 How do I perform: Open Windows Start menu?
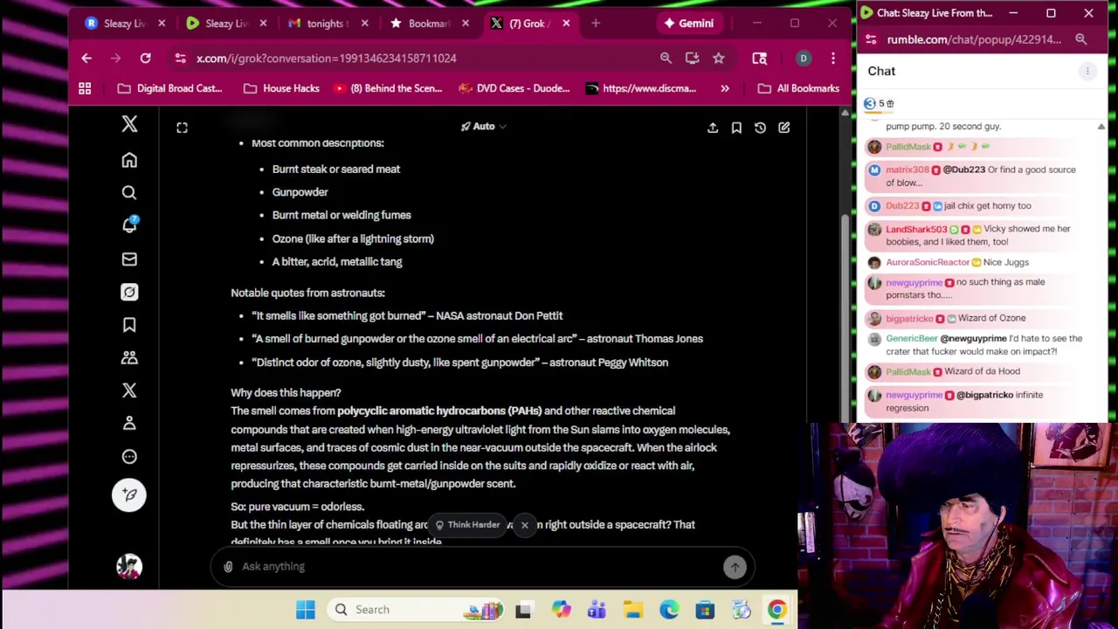[305, 610]
